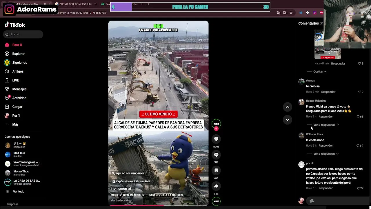Open pochin's profile avatar
The width and height of the screenshot is (371, 209).
(301, 165)
